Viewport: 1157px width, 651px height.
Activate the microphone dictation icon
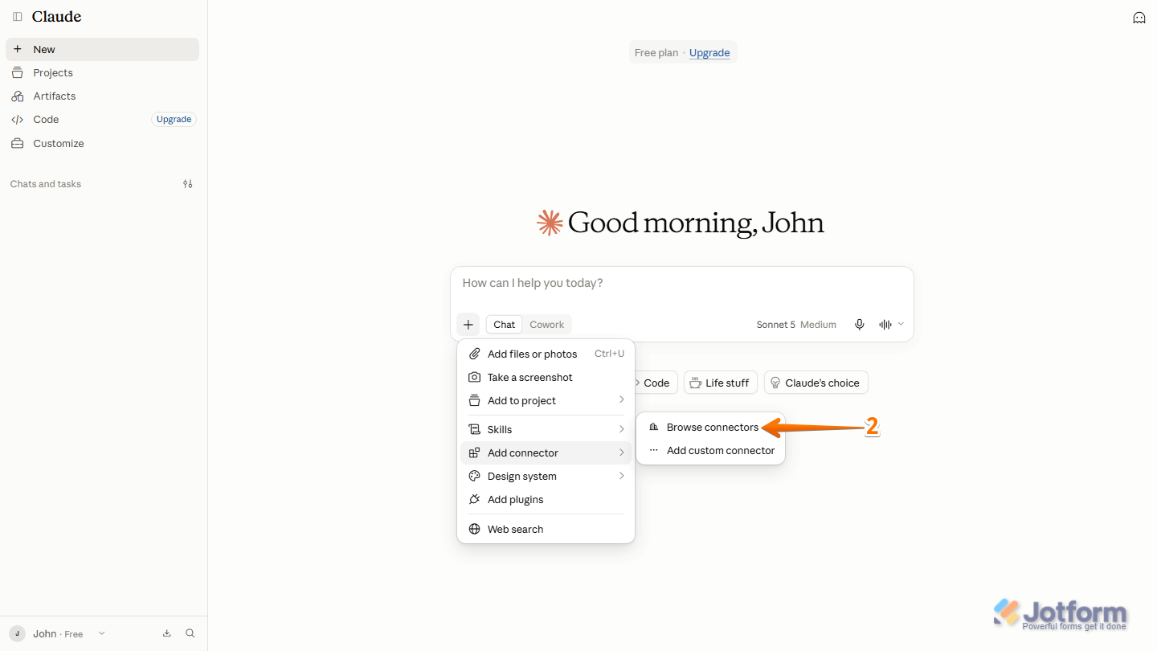click(x=860, y=325)
